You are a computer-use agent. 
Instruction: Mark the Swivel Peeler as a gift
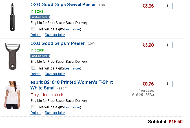click(x=33, y=29)
